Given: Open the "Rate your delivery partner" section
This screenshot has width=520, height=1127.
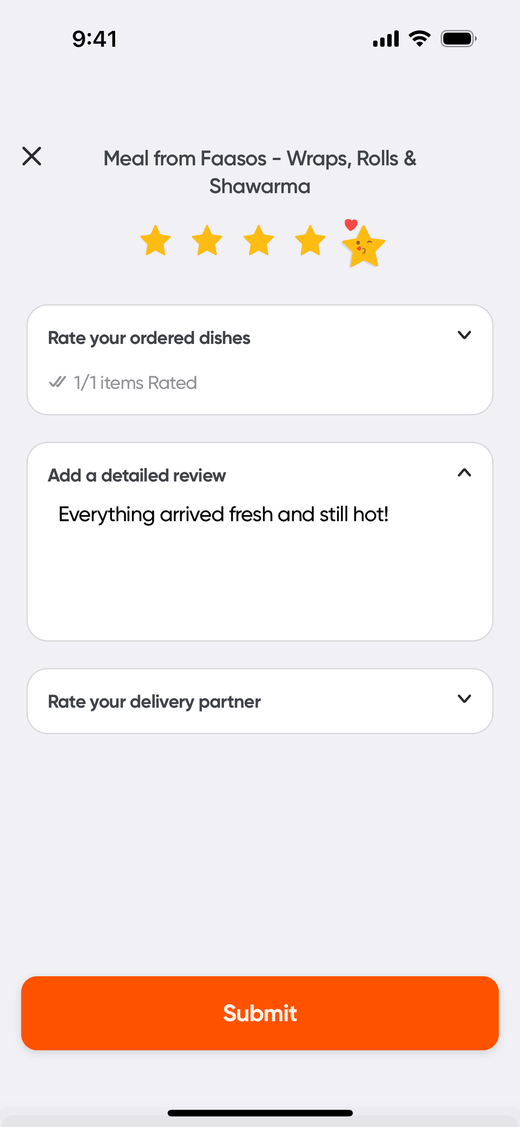Looking at the screenshot, I should click(x=154, y=702).
